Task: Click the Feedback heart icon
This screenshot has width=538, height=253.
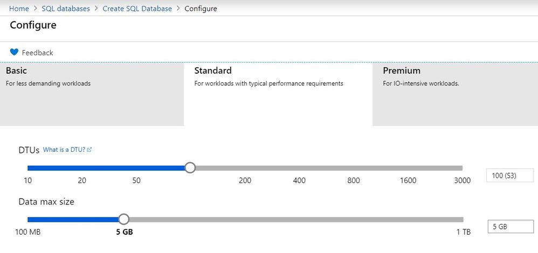Action: tap(15, 52)
